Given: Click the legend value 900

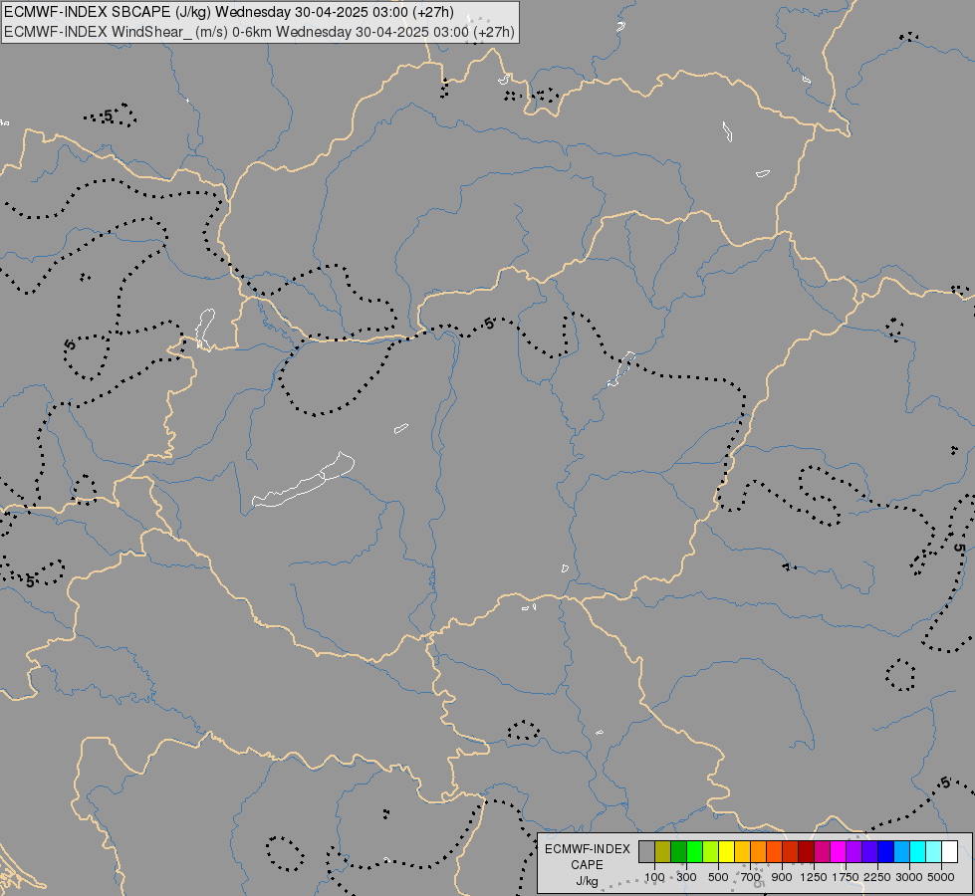Looking at the screenshot, I should (782, 877).
